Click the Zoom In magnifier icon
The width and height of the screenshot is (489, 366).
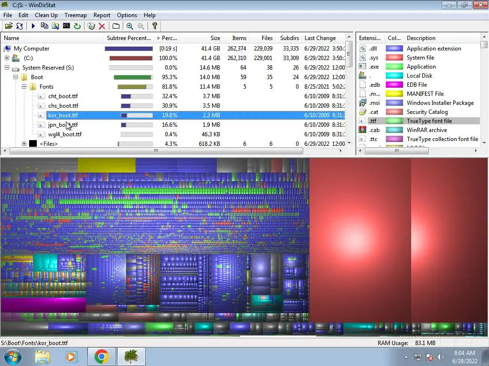130,26
